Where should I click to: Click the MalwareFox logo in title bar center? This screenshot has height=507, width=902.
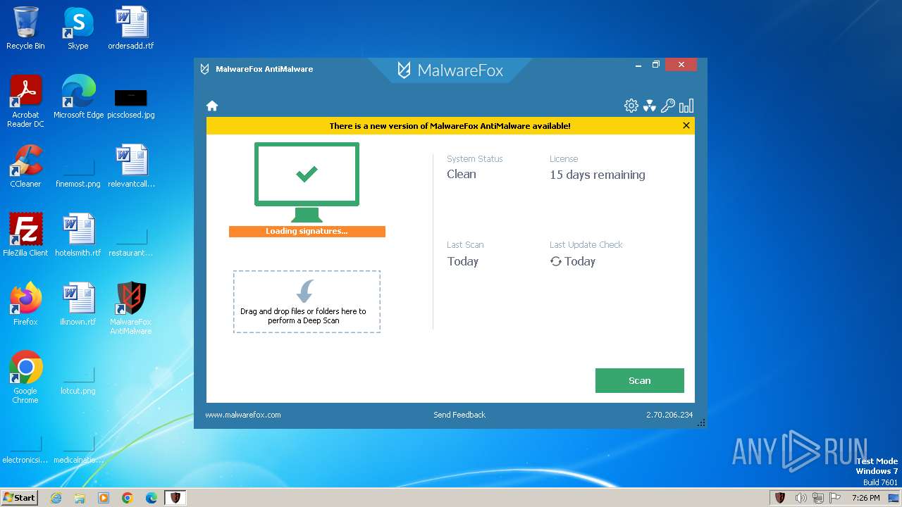coord(450,70)
